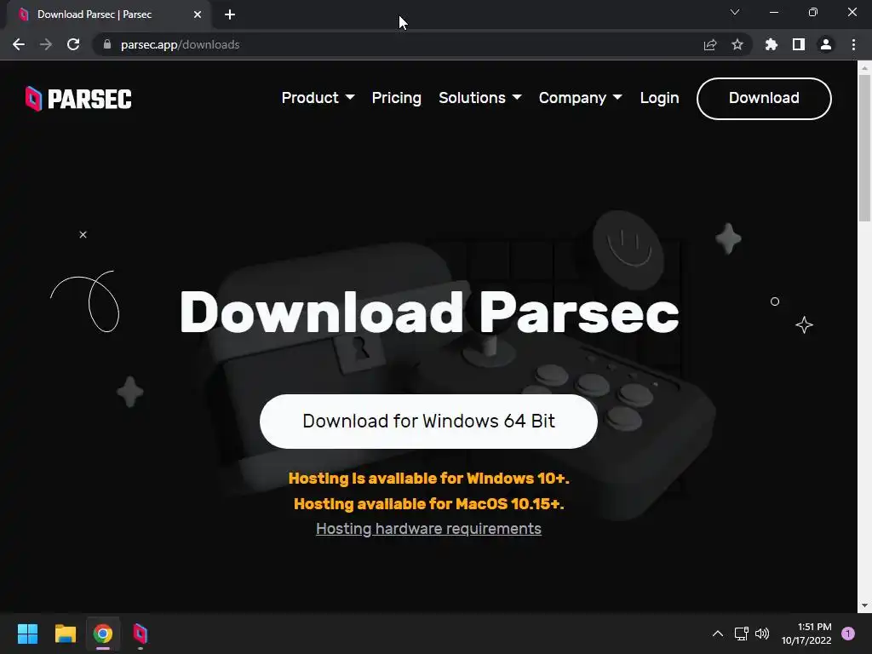The width and height of the screenshot is (872, 654).
Task: Open Chrome three-dot menu
Action: [853, 44]
